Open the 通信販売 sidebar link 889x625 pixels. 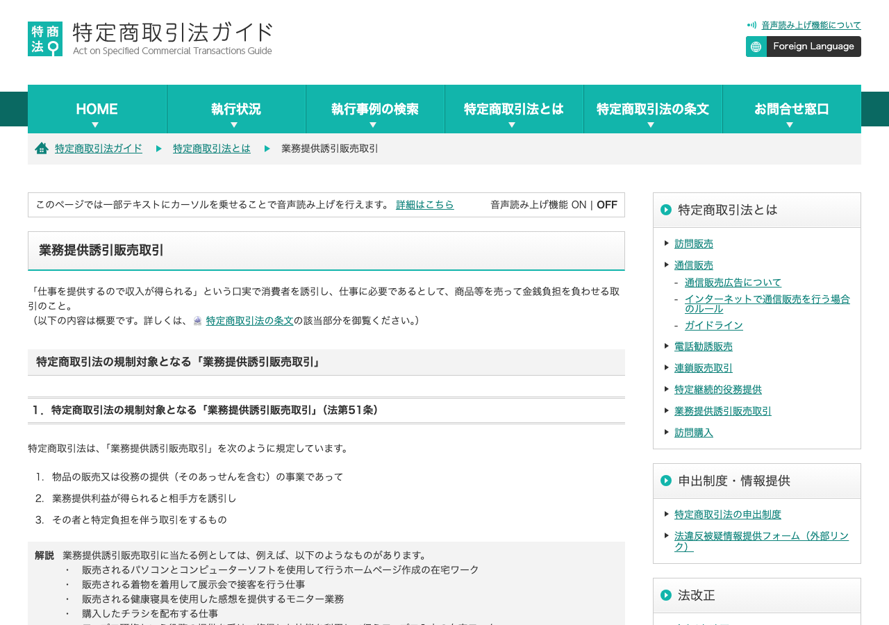coord(694,265)
